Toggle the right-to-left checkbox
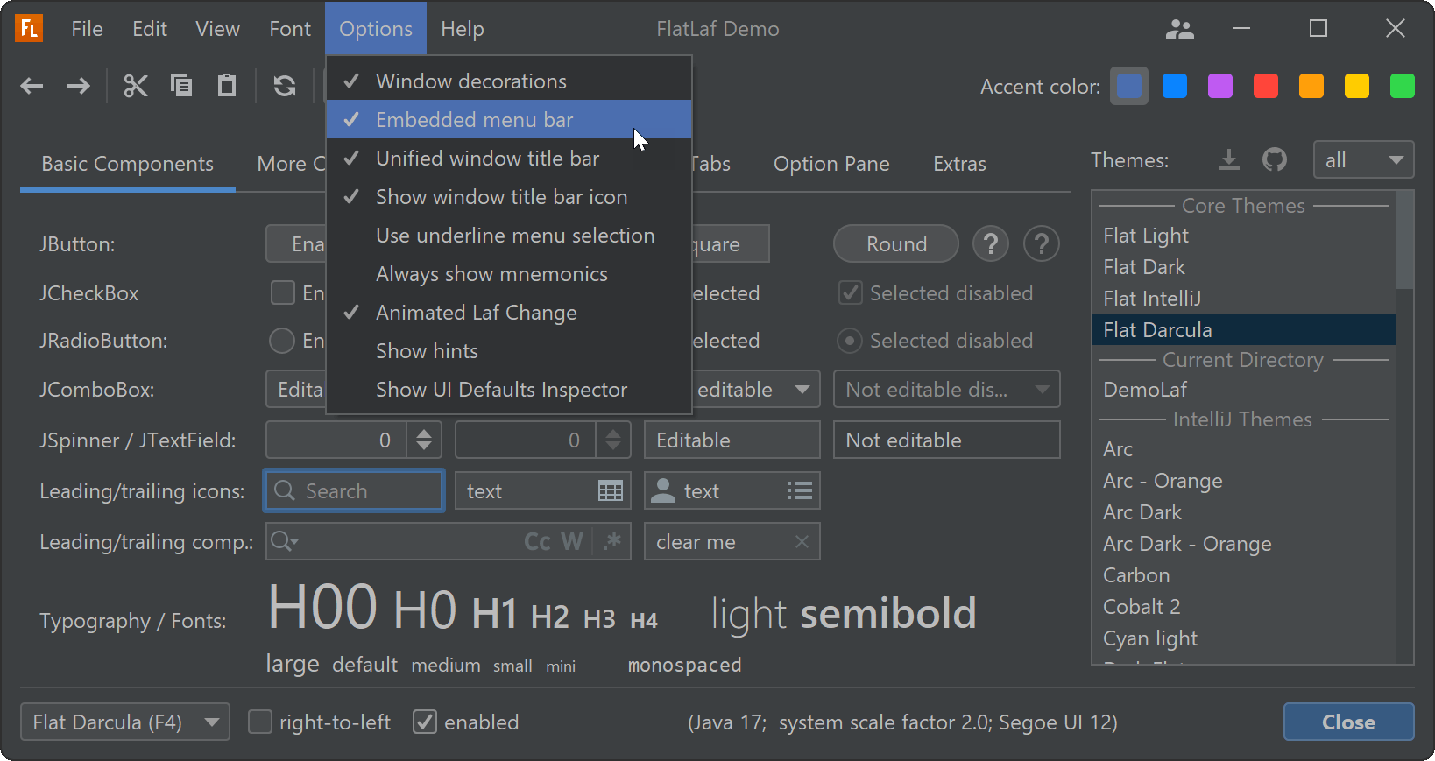Image resolution: width=1435 pixels, height=761 pixels. [x=260, y=722]
